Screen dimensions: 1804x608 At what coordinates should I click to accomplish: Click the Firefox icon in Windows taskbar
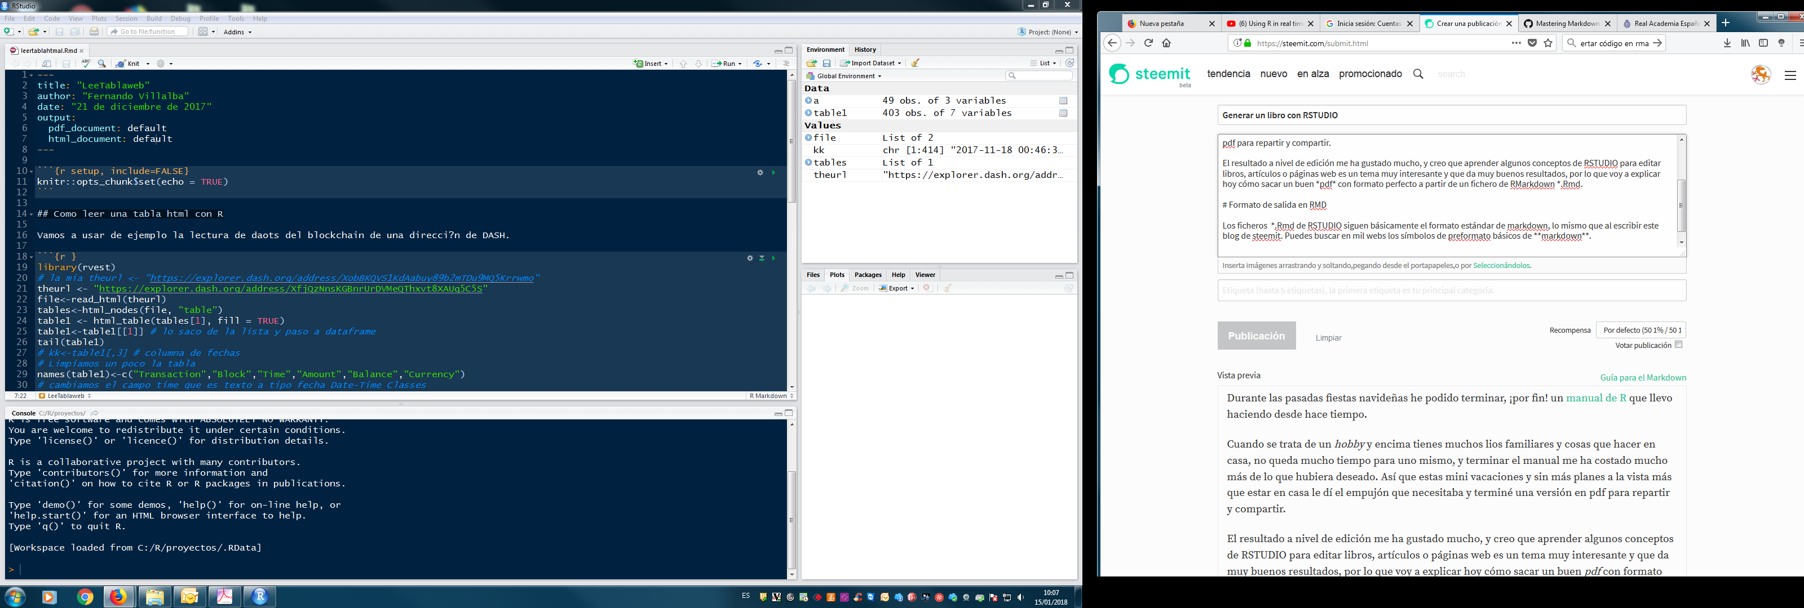[x=119, y=597]
